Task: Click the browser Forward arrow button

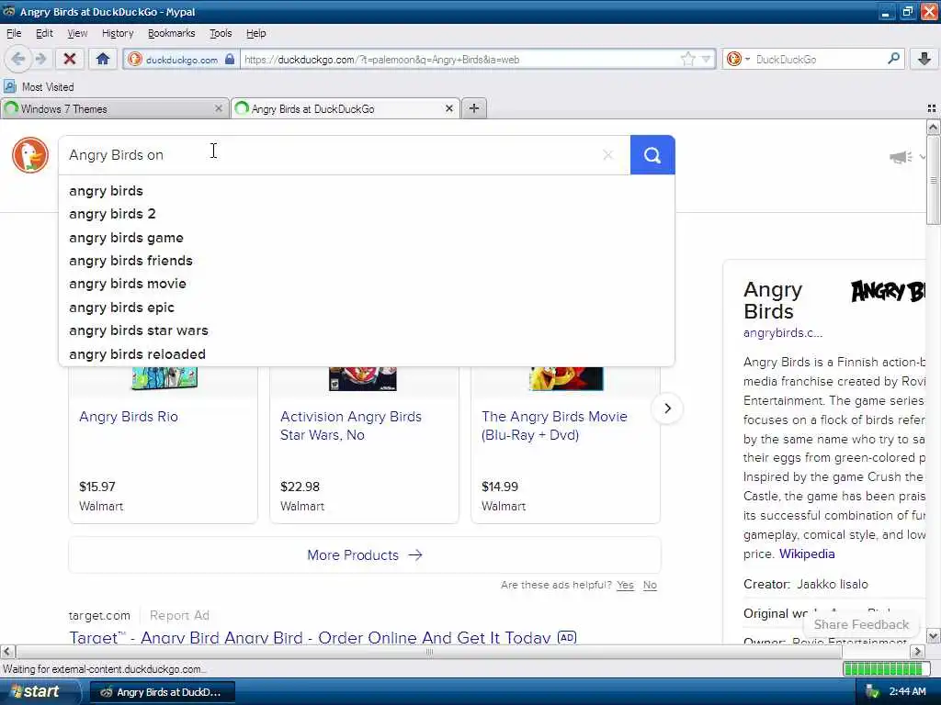Action: pyautogui.click(x=40, y=59)
